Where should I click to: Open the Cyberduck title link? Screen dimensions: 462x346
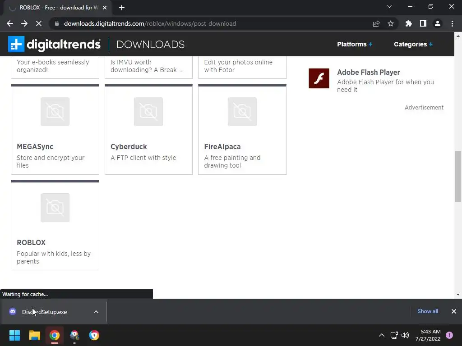coord(129,146)
